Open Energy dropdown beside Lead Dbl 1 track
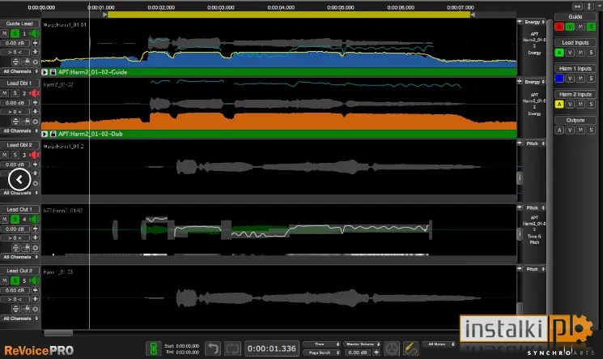This screenshot has width=603, height=359. [x=534, y=82]
